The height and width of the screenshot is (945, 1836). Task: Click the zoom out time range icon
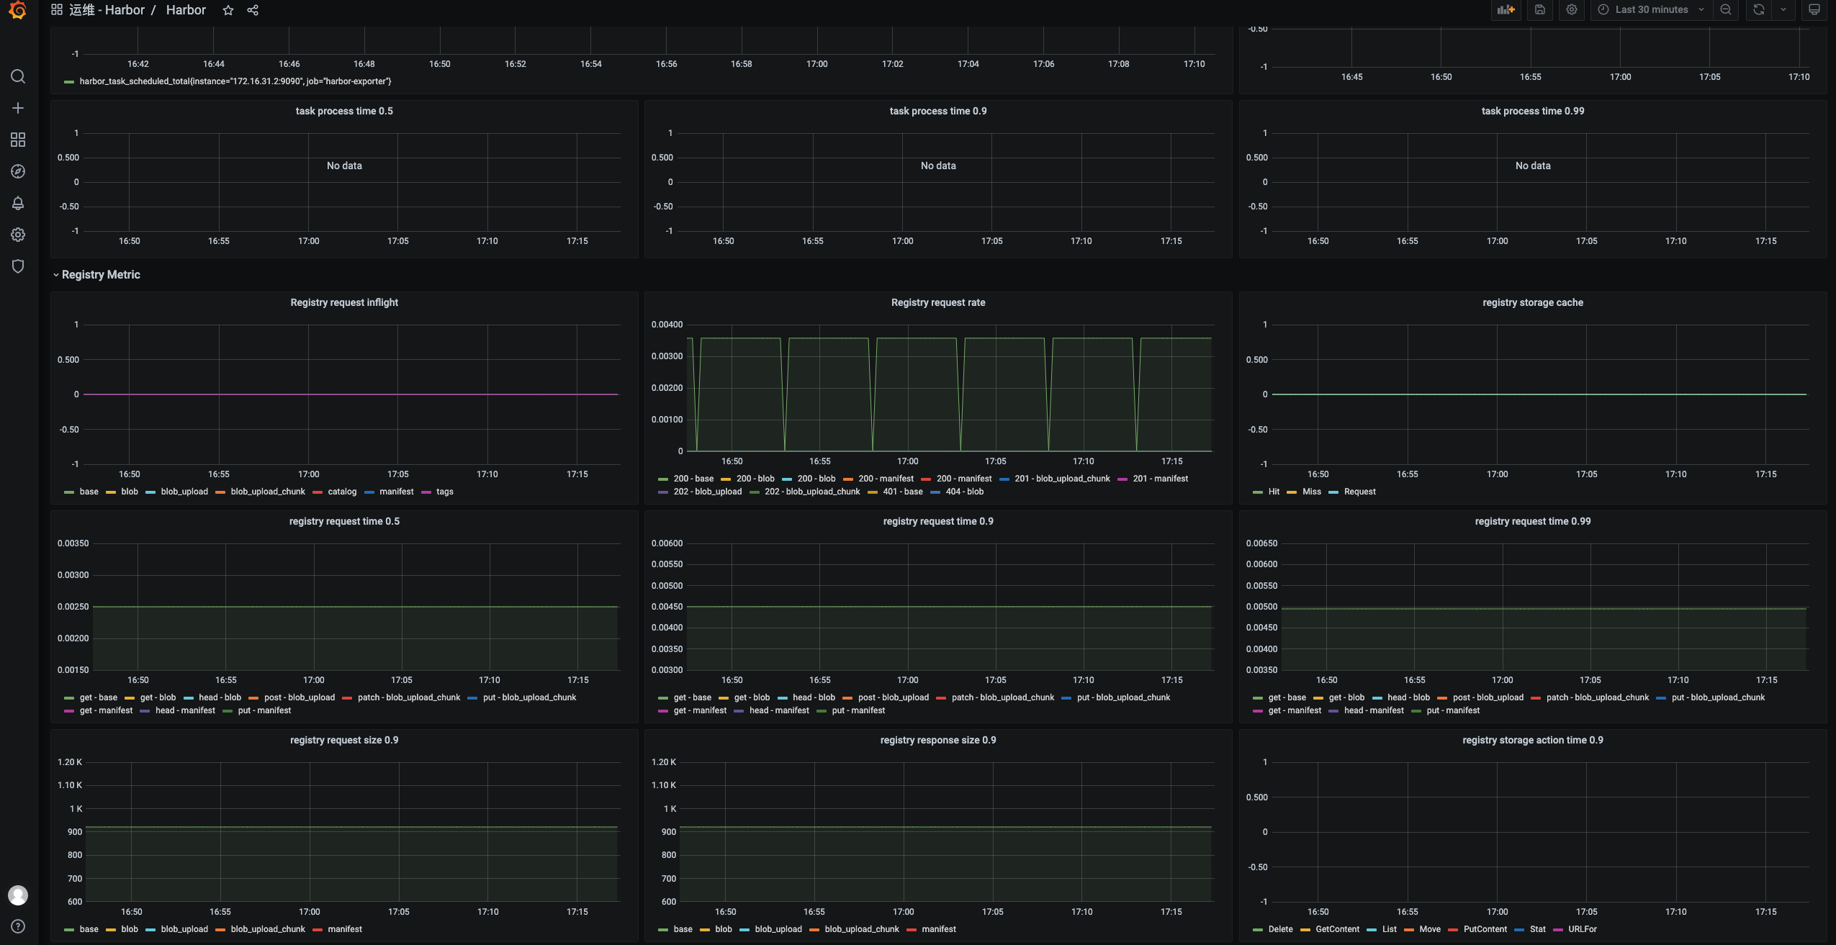pos(1726,10)
